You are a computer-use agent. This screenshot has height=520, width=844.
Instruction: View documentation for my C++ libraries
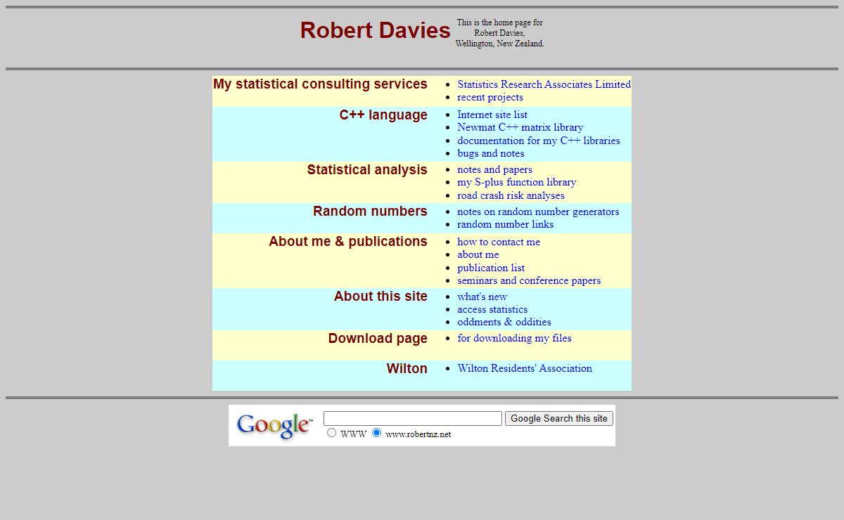point(538,141)
